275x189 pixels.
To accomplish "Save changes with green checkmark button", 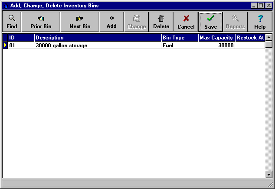I will 210,22.
